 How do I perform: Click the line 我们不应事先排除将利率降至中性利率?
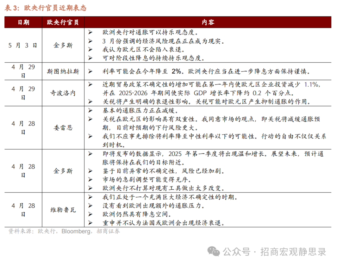[214, 136]
